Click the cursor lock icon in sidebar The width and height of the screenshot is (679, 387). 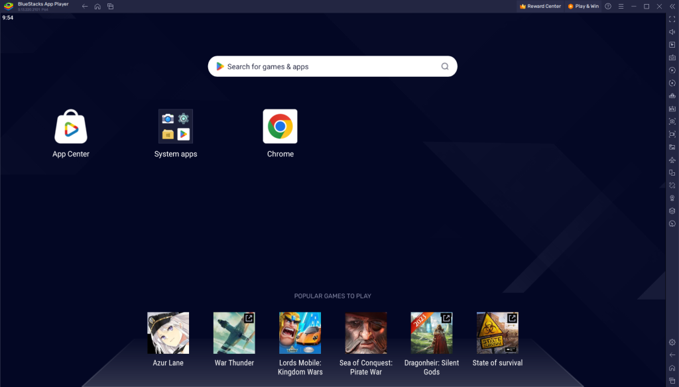point(672,44)
